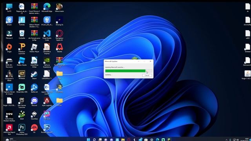251x141 pixels.
Task: Select the Mine-imator desktop shortcut
Action: pos(59,8)
